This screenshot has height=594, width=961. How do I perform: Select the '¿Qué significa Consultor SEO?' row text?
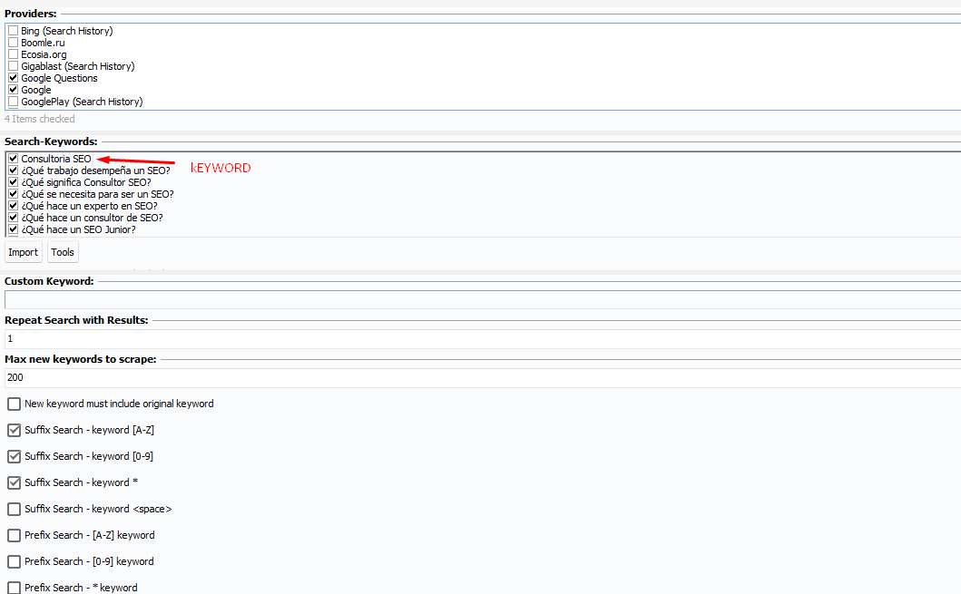86,182
